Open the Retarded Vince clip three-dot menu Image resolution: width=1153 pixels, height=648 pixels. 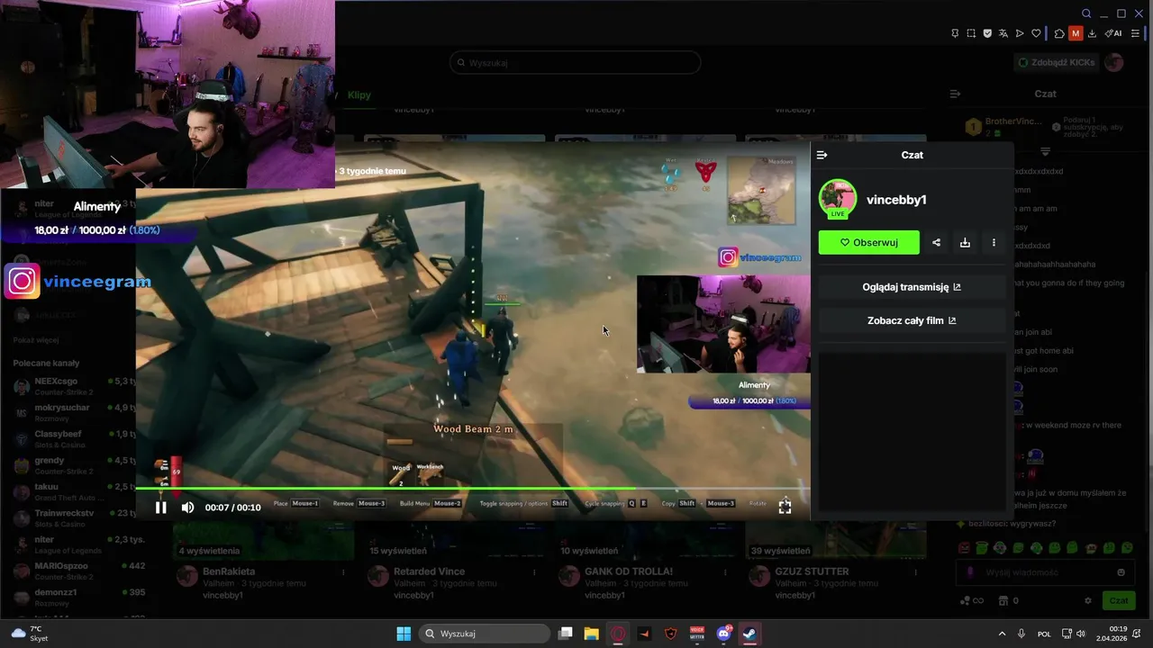coord(534,572)
